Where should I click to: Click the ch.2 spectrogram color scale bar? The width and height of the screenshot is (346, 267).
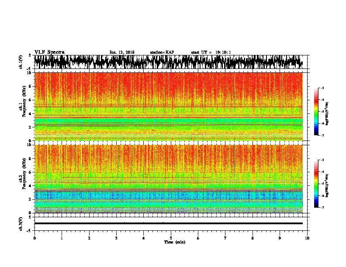tap(316, 184)
